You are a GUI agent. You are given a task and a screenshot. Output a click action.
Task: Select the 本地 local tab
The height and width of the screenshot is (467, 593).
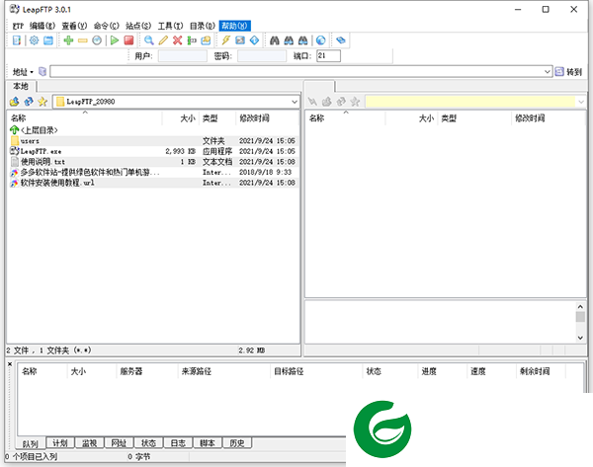point(21,86)
